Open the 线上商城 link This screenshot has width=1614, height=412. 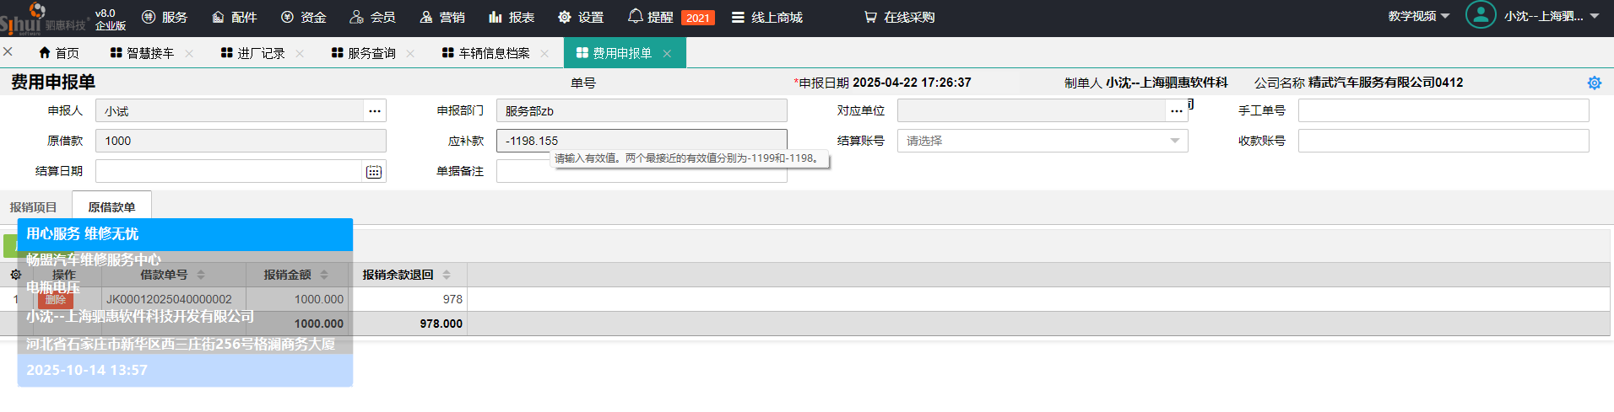click(766, 17)
